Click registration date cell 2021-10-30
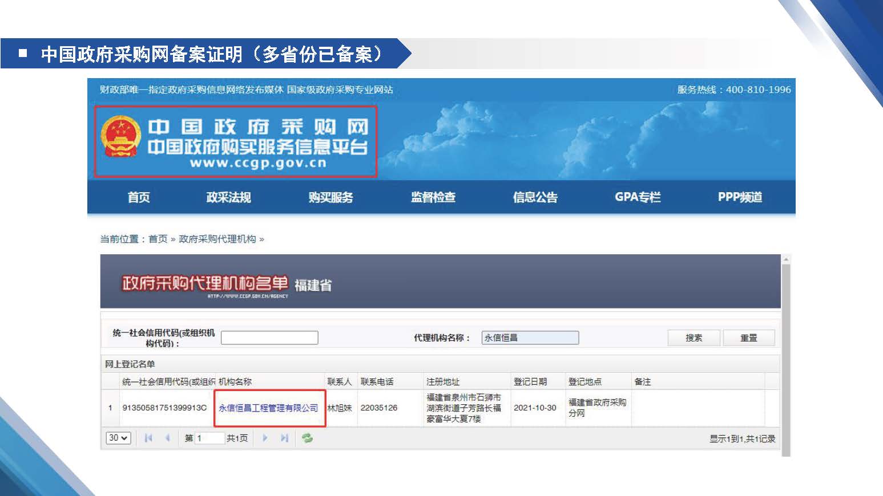Image resolution: width=883 pixels, height=496 pixels. coord(535,408)
